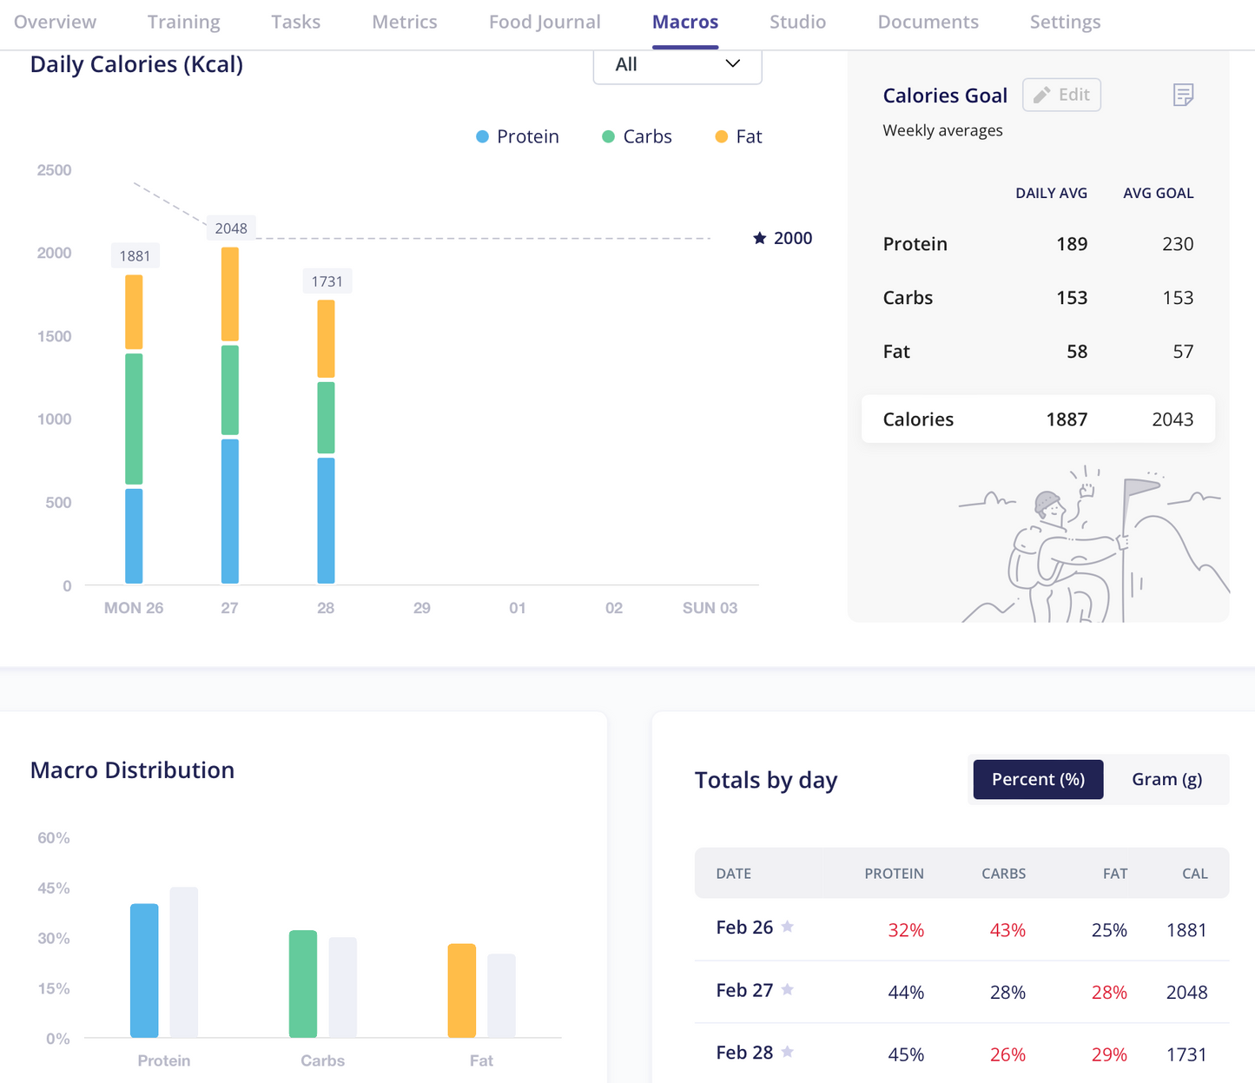Switch totals to Gram (g) view

coord(1166,779)
